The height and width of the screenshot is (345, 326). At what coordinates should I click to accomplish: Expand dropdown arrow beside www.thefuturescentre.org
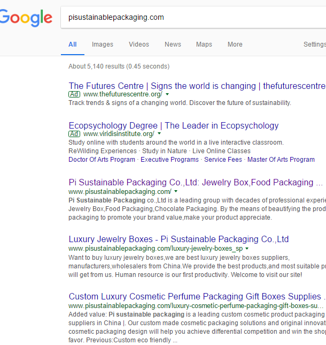[167, 94]
